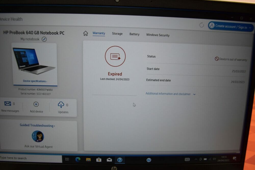
Task: Click the Type here to search box
Action: 31,158
